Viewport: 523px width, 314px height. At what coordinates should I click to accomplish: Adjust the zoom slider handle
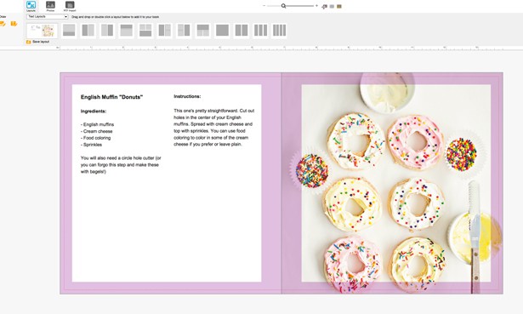tap(283, 6)
